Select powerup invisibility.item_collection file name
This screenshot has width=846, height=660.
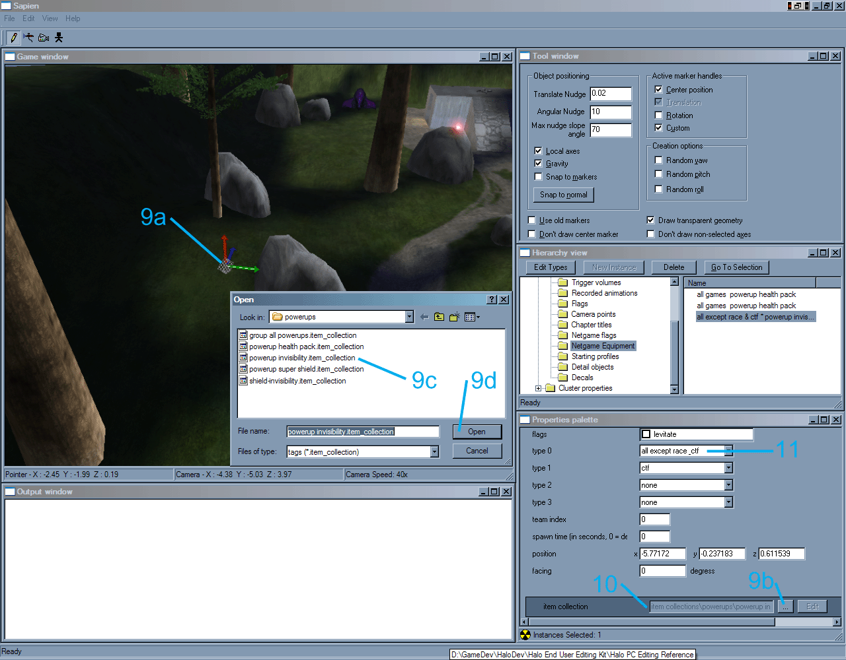302,358
